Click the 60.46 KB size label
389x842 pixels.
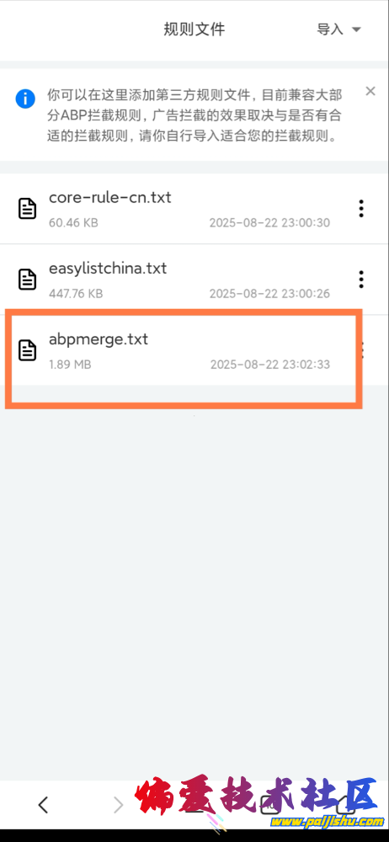[73, 222]
